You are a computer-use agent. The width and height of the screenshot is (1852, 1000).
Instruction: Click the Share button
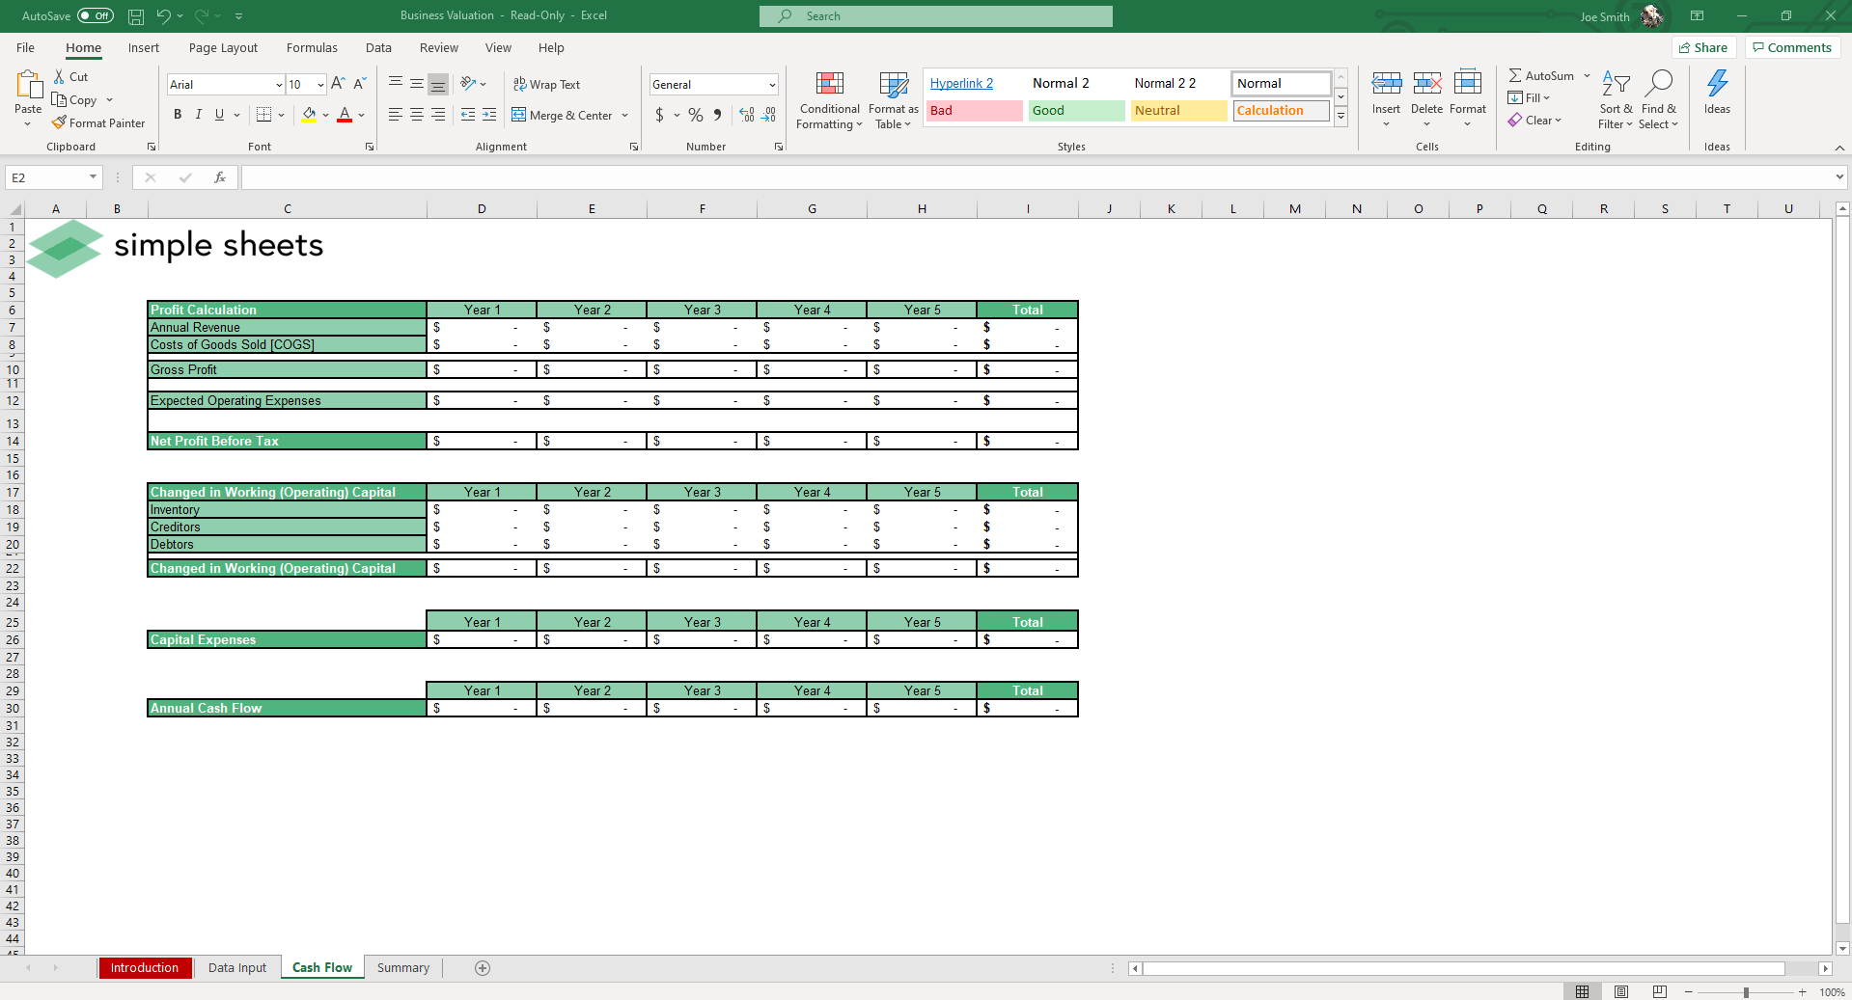tap(1703, 47)
